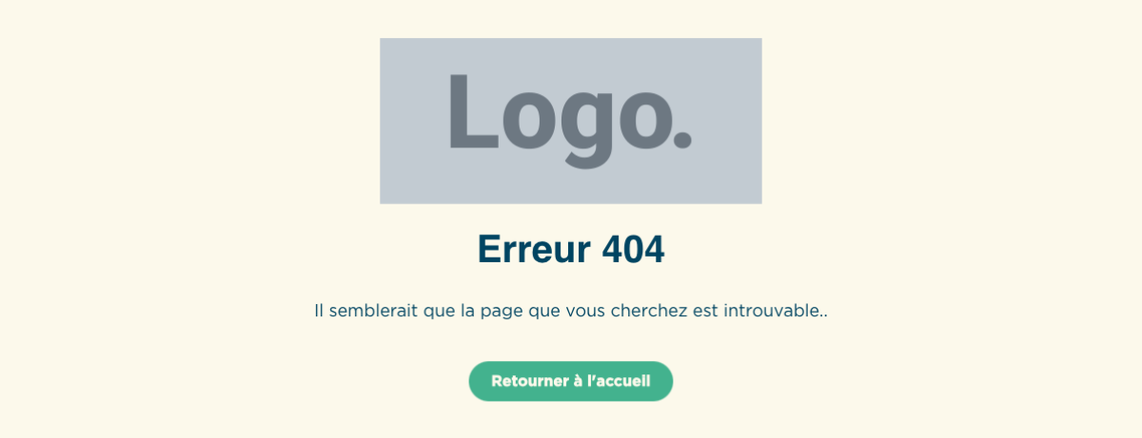Click the word introuvable in the sentence

point(770,311)
